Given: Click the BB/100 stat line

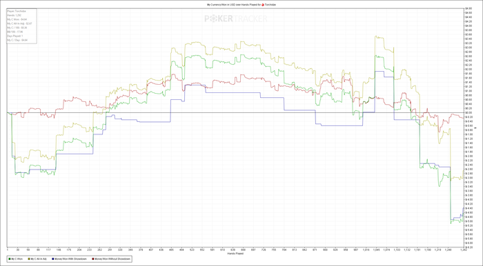Looking at the screenshot, I should (14, 32).
